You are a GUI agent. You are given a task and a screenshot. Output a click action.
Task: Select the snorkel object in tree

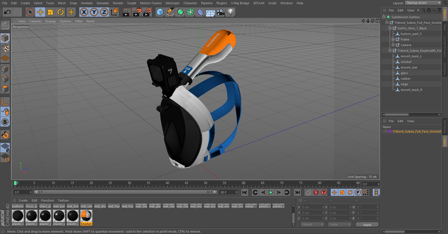406,62
